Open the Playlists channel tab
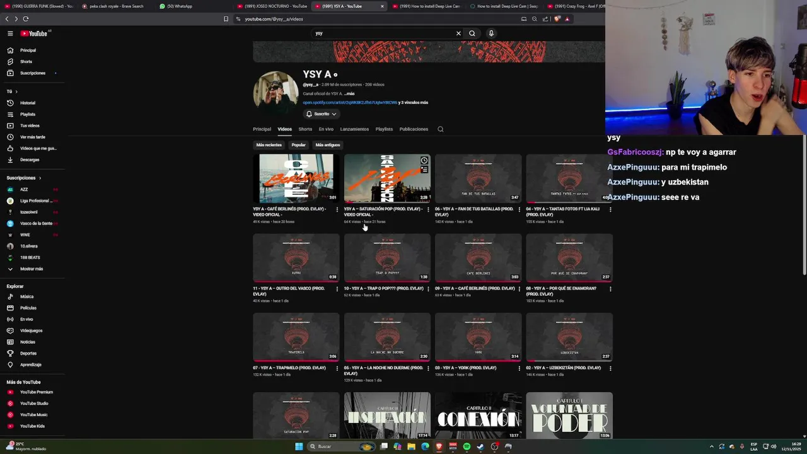Screen dimensions: 807x454 click(384, 129)
